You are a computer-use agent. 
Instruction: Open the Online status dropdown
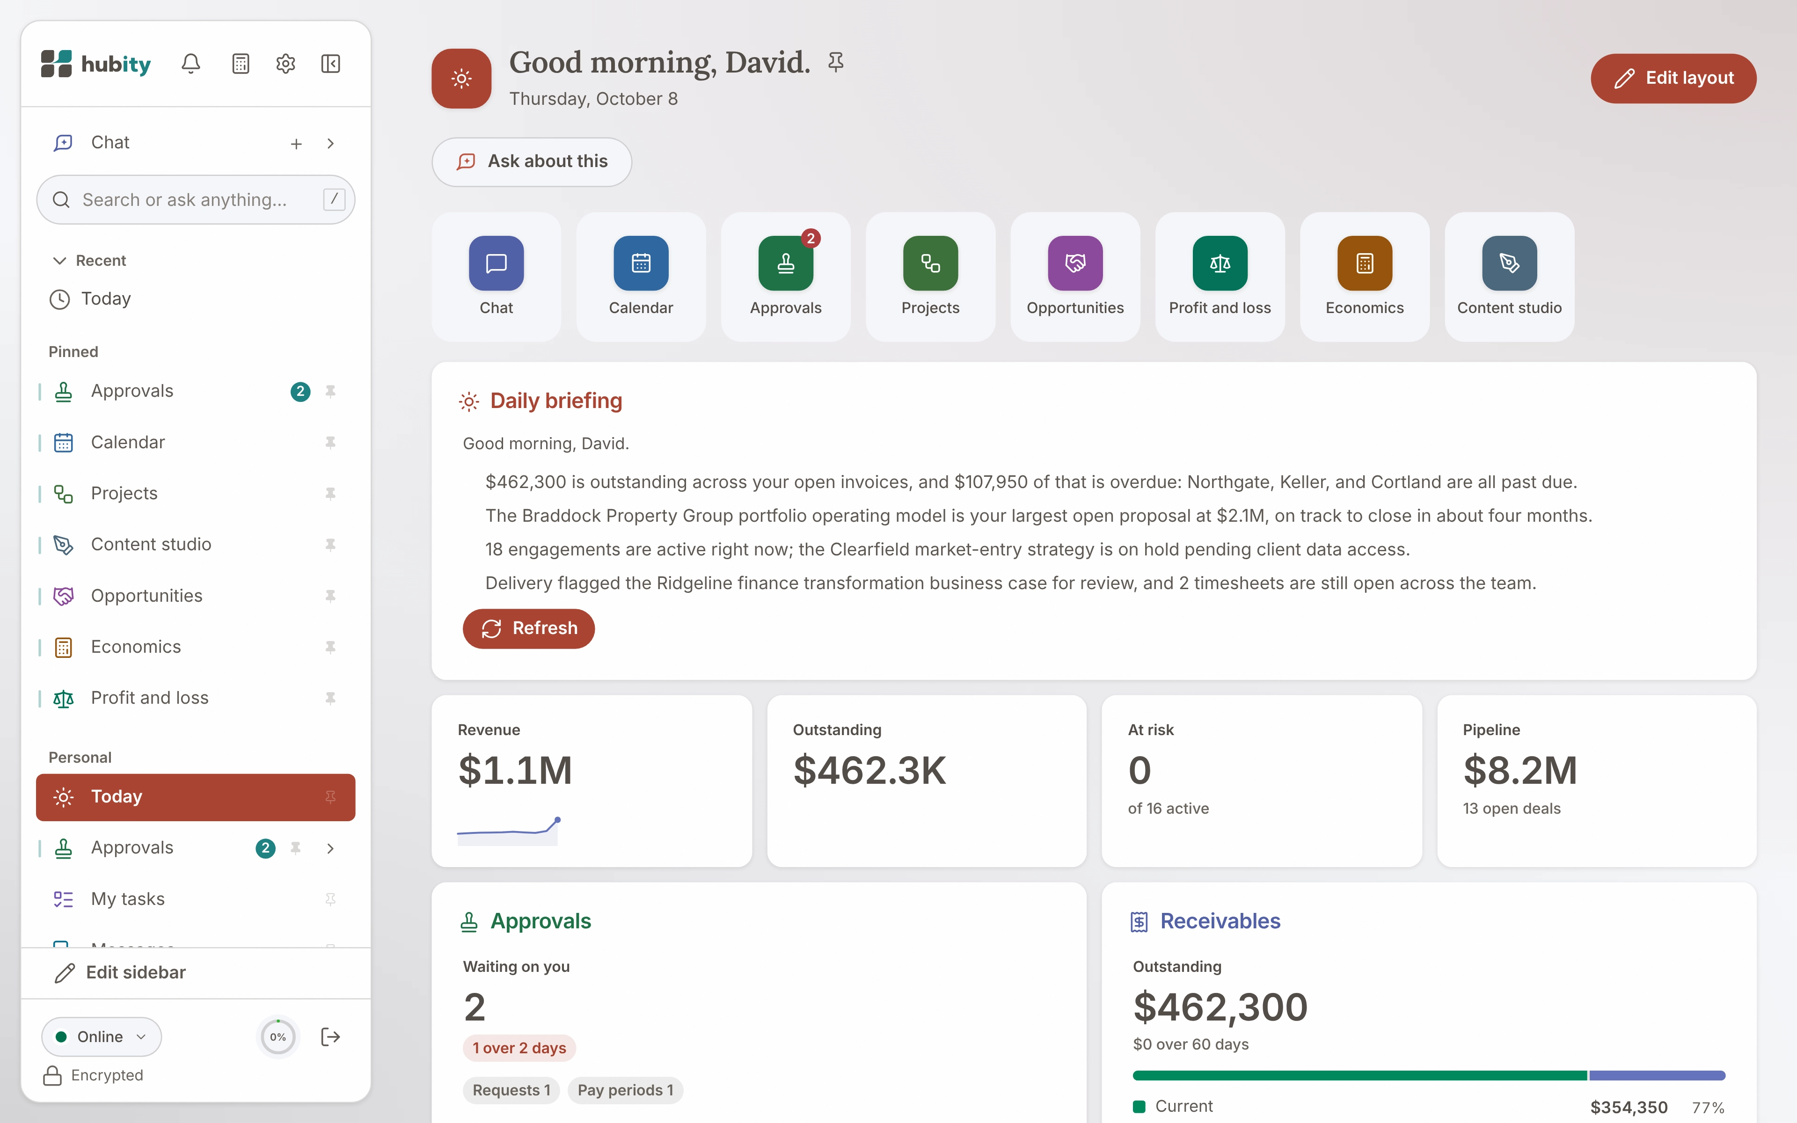102,1037
